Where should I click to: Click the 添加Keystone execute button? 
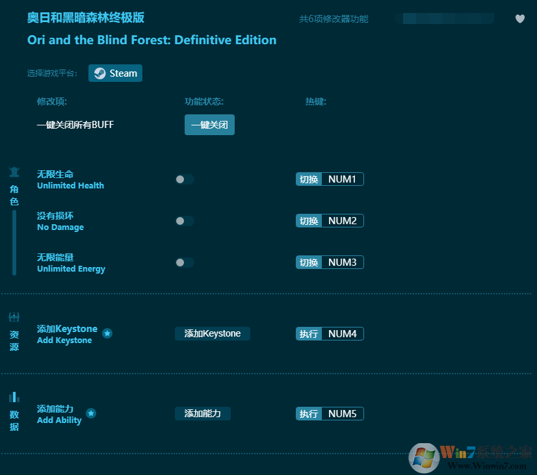tap(212, 333)
